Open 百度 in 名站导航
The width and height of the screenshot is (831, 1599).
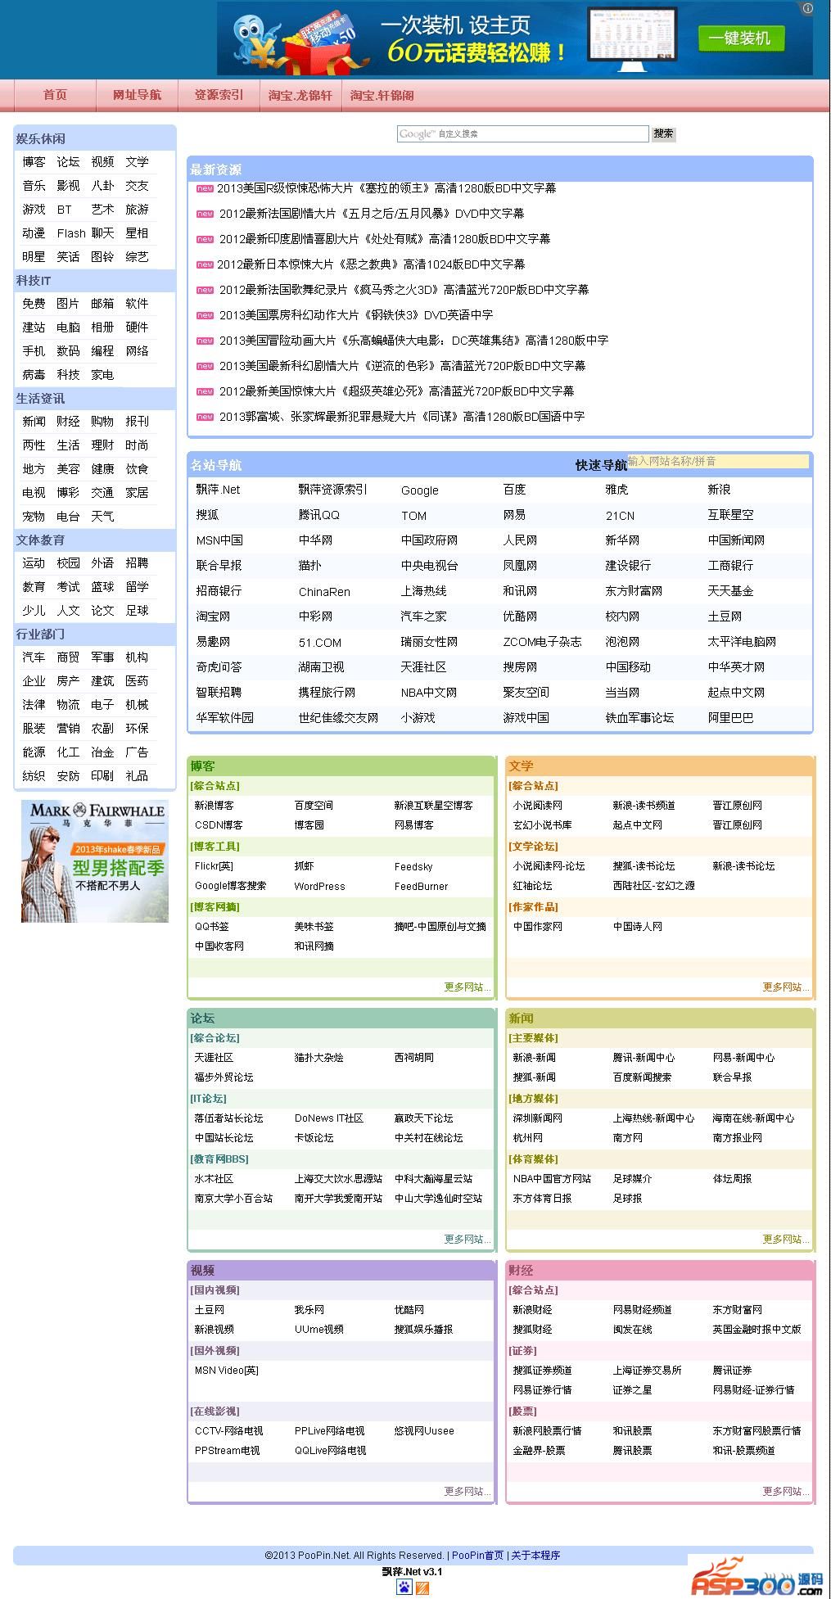[x=514, y=490]
